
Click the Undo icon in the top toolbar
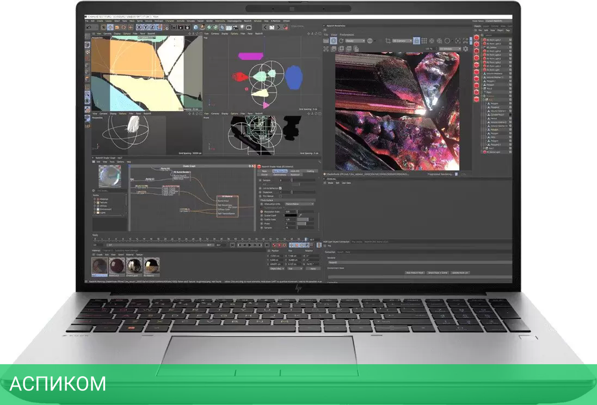(90, 28)
